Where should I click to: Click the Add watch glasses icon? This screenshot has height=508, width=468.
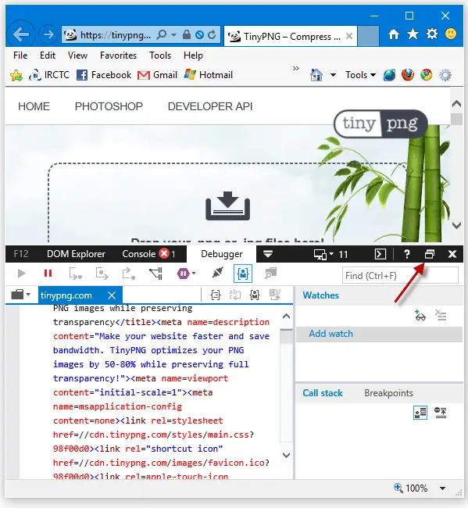click(420, 315)
